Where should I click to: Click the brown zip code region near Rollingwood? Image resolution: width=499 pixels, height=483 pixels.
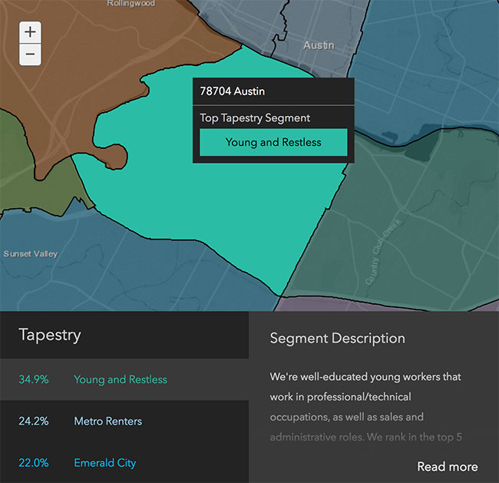(95, 64)
